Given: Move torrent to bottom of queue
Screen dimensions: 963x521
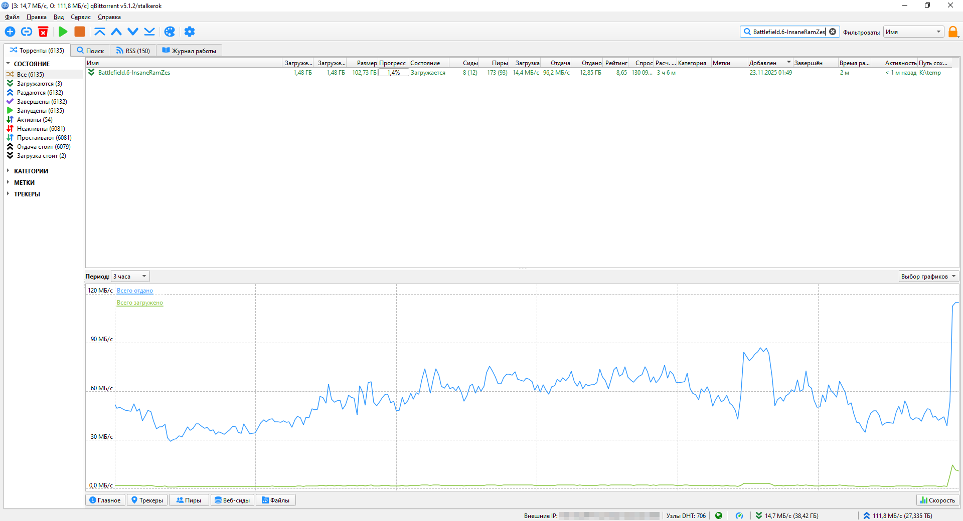Looking at the screenshot, I should tap(149, 32).
